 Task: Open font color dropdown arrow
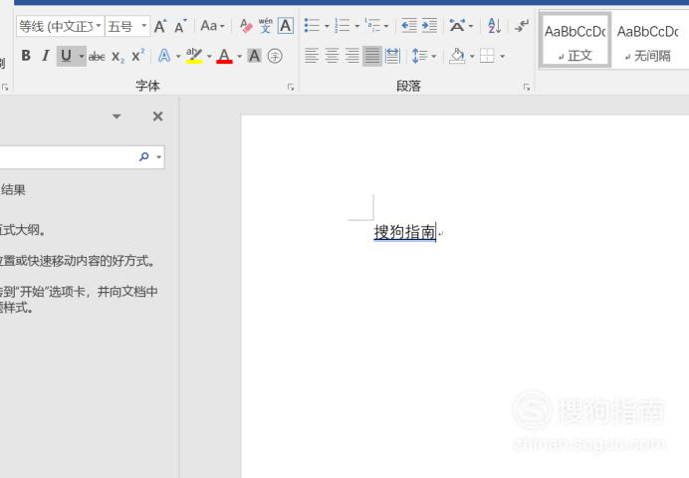point(240,56)
